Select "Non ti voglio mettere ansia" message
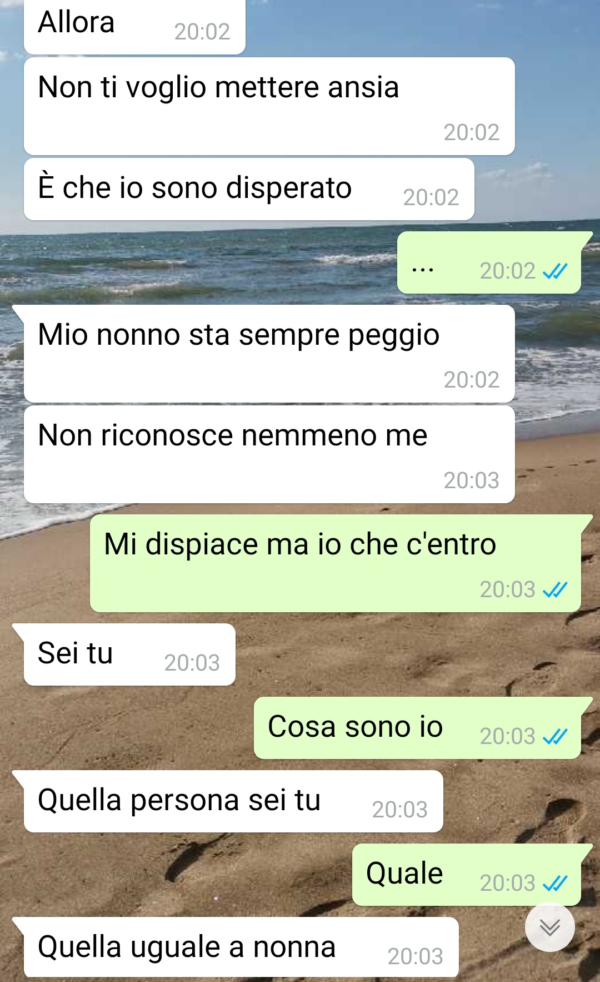Screen dimensions: 600x982 click(269, 106)
